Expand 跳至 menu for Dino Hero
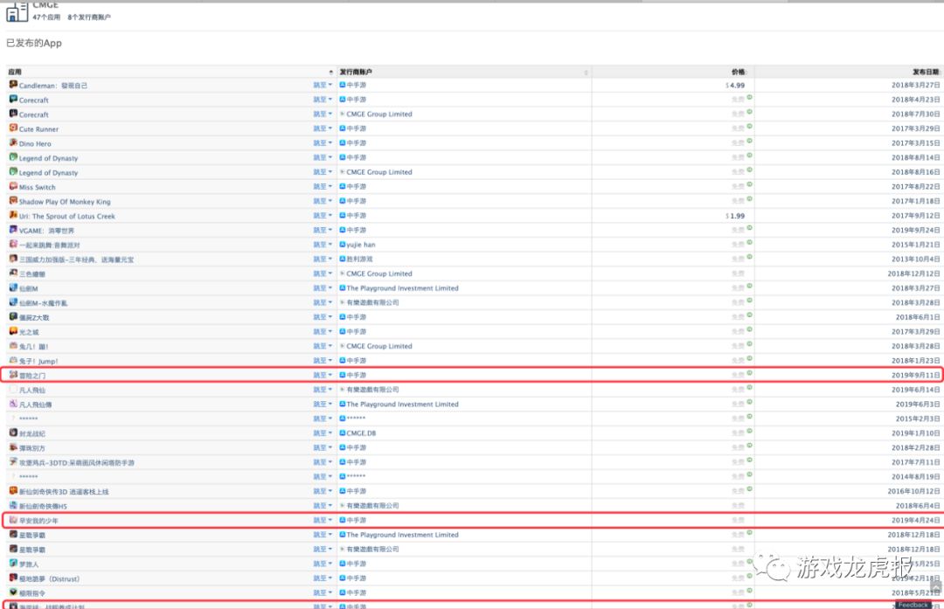The image size is (944, 609). click(323, 142)
